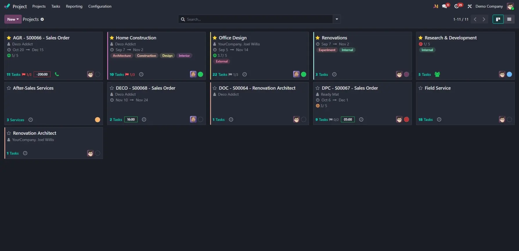Mark Field Service project as favorite

coord(421,88)
